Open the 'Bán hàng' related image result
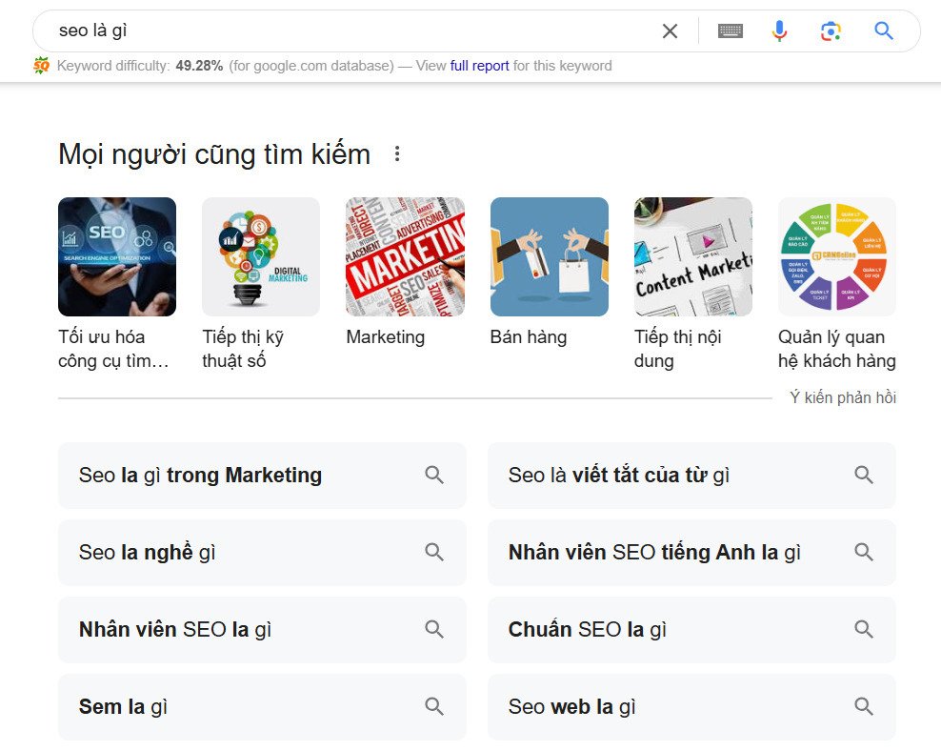 pyautogui.click(x=549, y=255)
